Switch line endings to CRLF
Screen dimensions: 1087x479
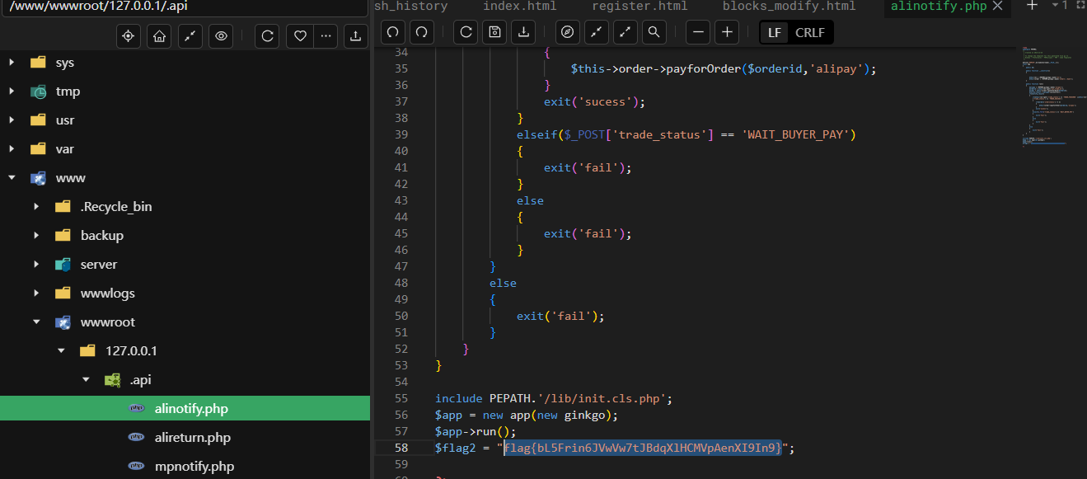coord(809,33)
